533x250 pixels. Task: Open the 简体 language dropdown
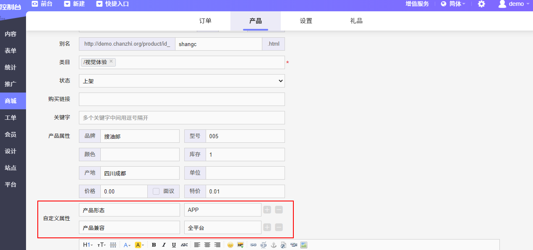click(453, 4)
